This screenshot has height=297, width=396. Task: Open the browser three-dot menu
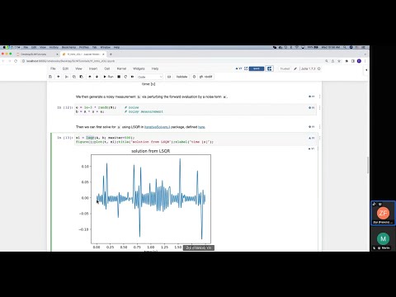pyautogui.click(x=365, y=61)
